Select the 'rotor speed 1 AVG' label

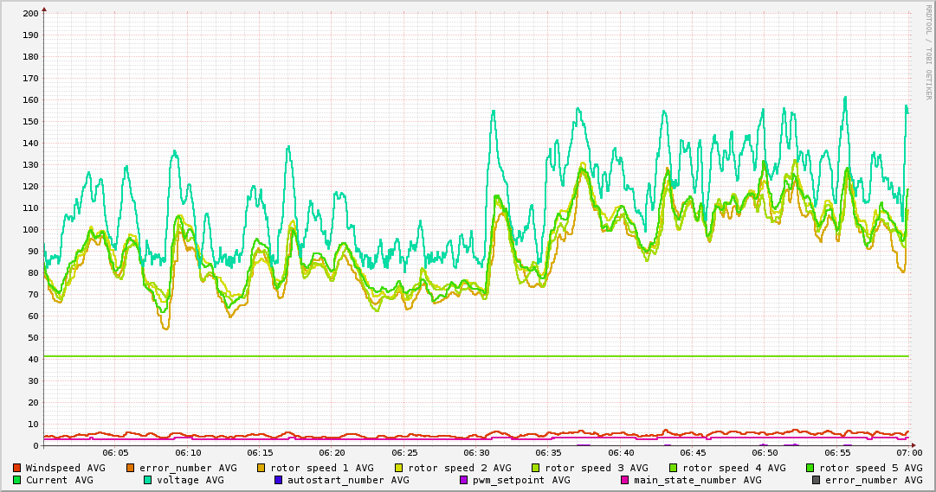(322, 468)
